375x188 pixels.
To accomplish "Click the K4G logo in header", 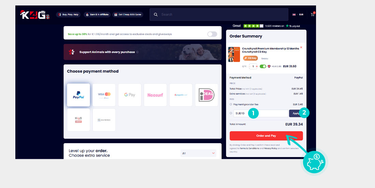I will click(35, 15).
